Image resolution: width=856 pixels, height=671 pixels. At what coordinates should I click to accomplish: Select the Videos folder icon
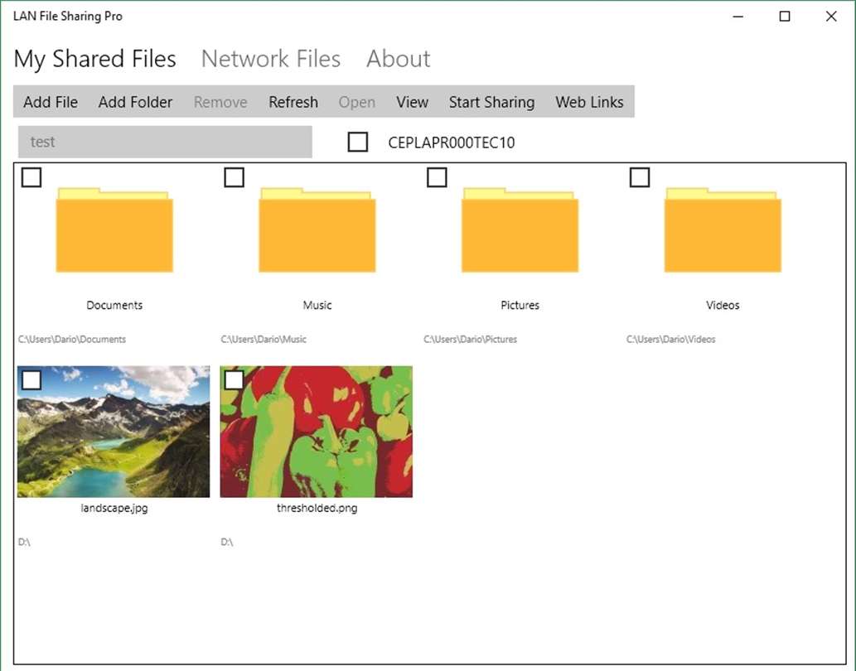click(x=723, y=231)
